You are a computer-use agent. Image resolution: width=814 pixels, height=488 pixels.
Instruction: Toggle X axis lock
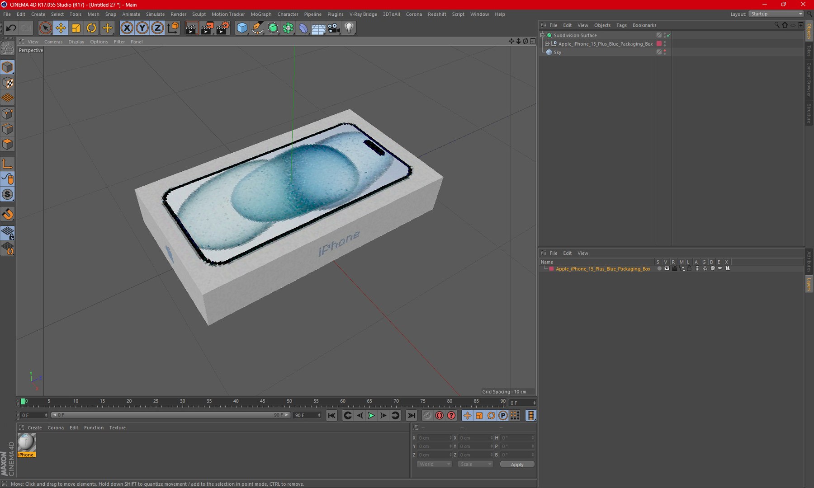pos(127,28)
